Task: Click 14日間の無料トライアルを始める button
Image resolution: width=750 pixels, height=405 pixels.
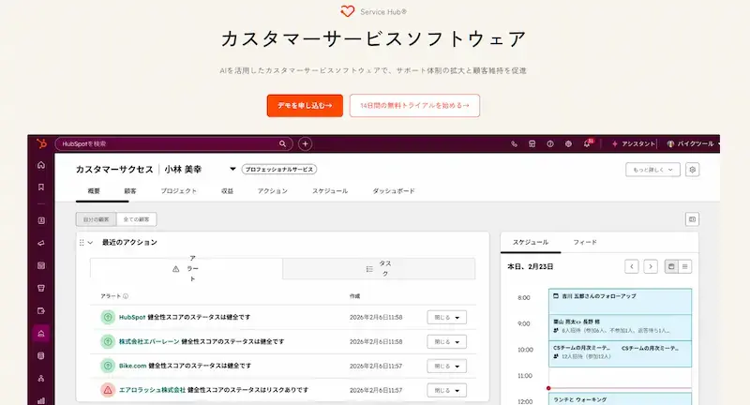Action: click(x=414, y=106)
